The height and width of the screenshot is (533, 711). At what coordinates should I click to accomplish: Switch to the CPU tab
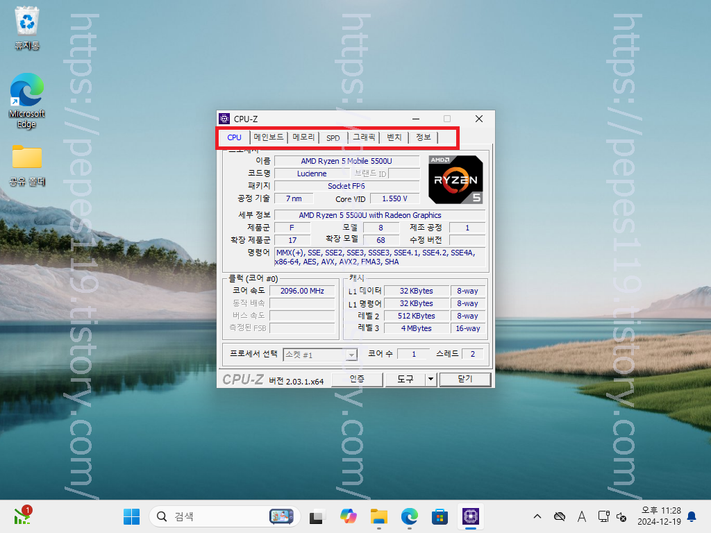235,137
